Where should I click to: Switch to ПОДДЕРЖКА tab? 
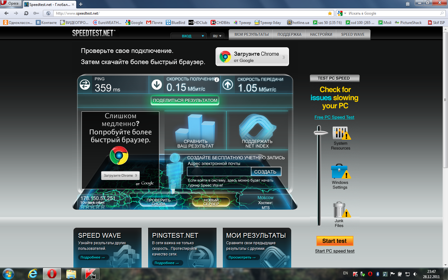pyautogui.click(x=289, y=35)
